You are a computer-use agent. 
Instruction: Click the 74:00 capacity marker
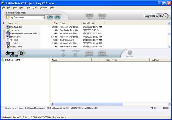point(153,108)
